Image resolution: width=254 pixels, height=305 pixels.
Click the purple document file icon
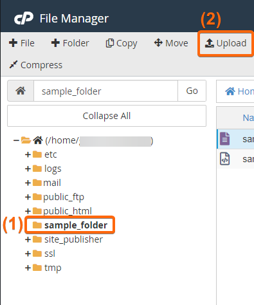[224, 139]
